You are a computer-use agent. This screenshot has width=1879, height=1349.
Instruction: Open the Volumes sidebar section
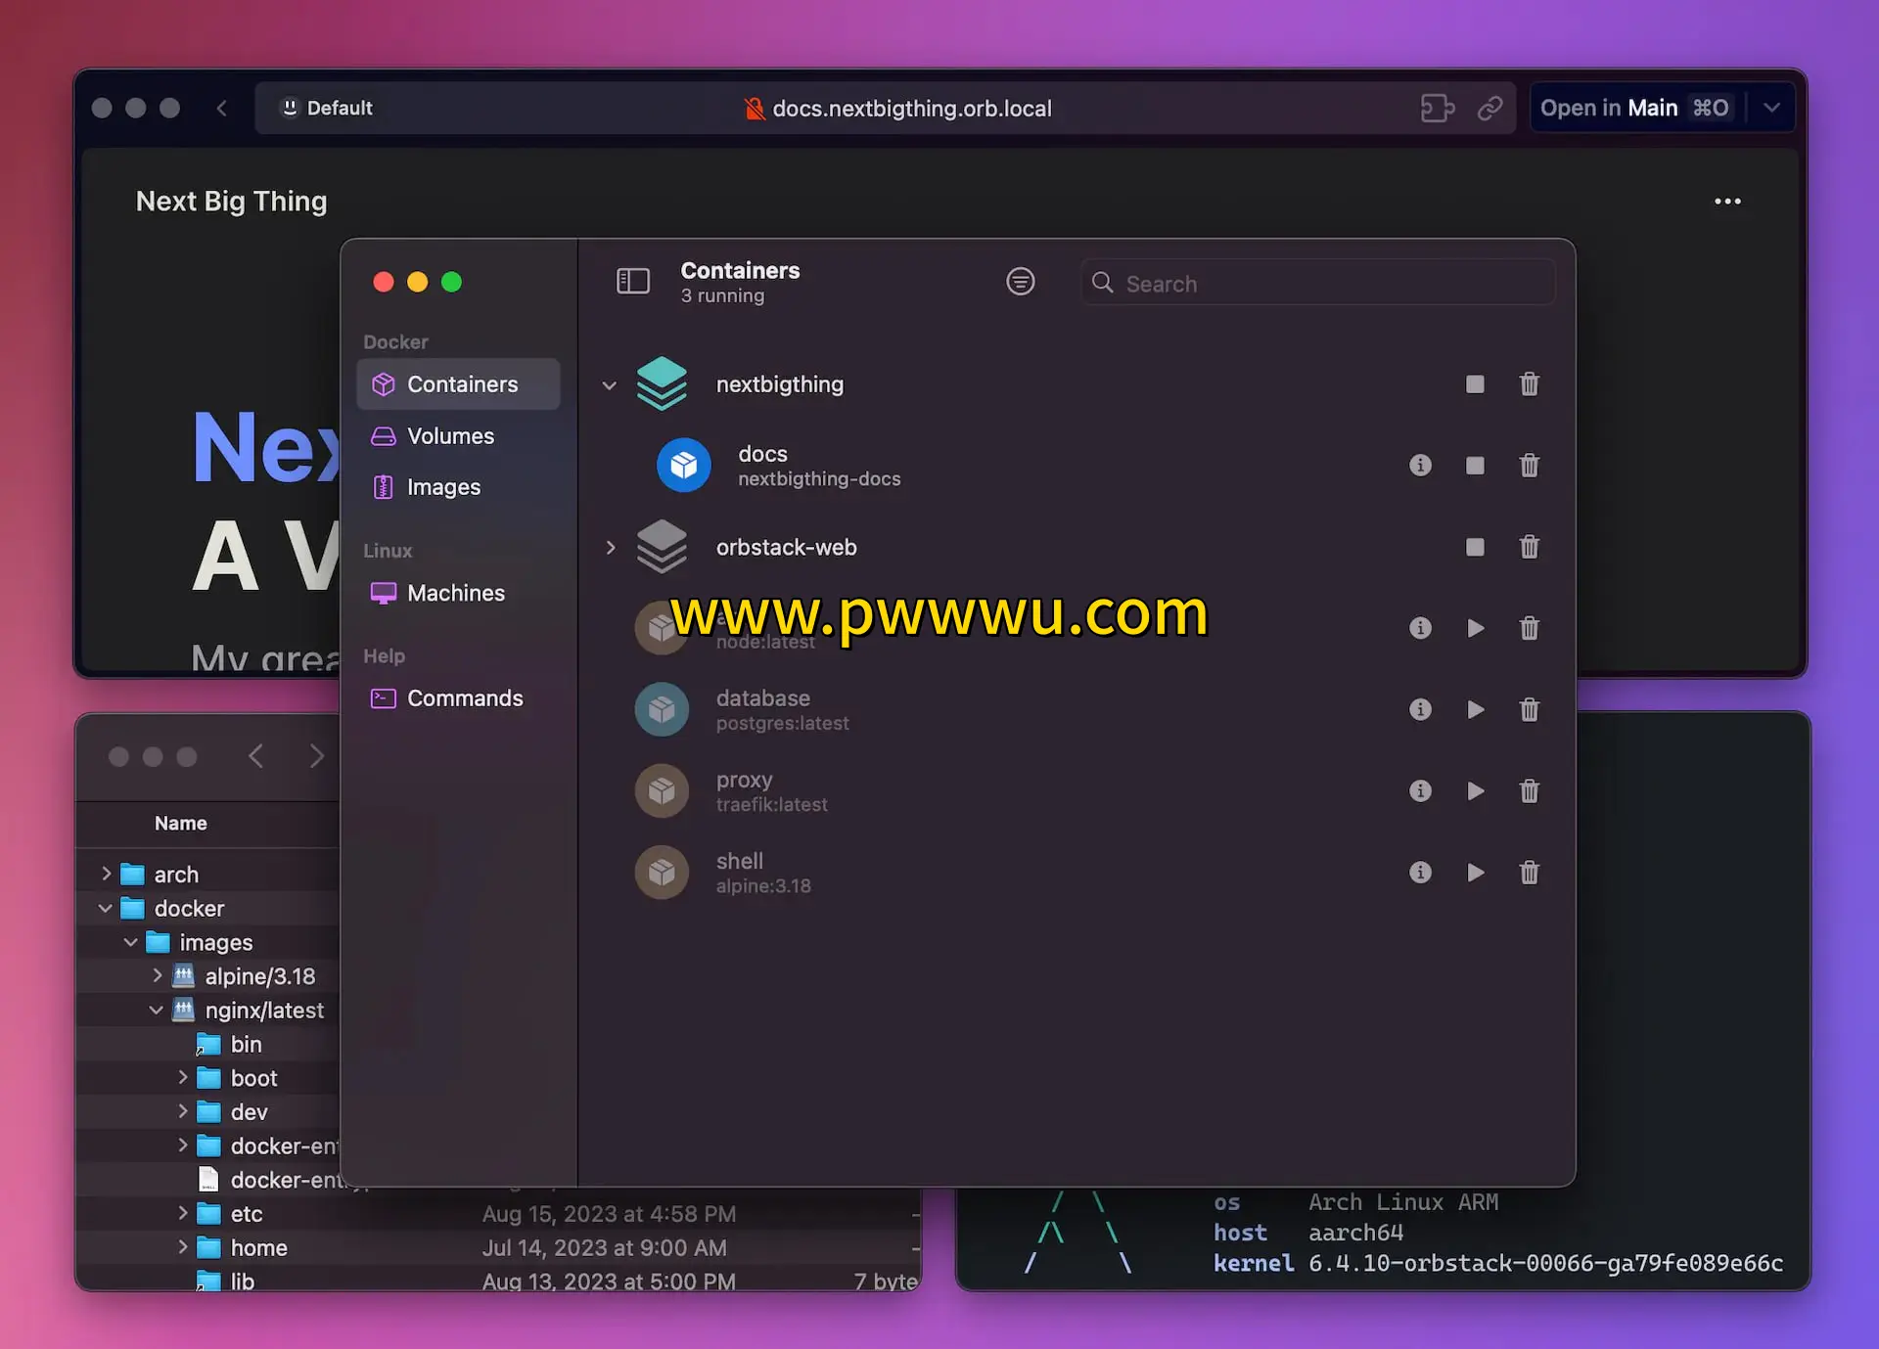pyautogui.click(x=450, y=436)
